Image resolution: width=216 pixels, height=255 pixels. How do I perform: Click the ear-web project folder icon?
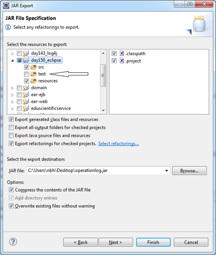[26, 101]
